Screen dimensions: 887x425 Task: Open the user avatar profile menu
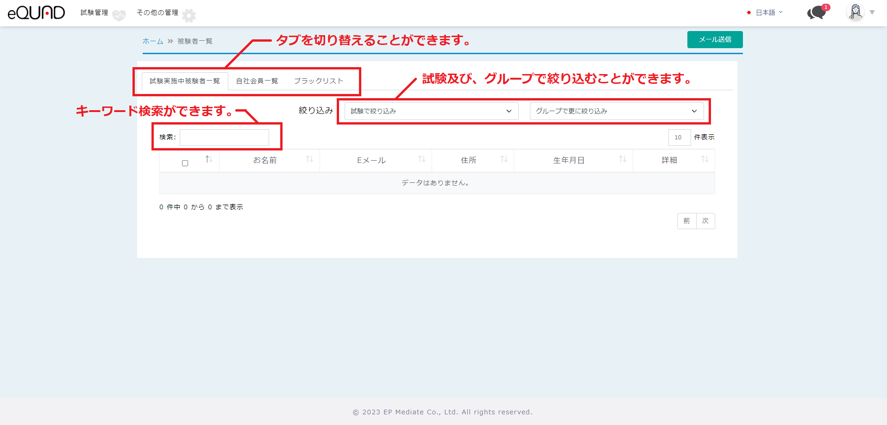[x=856, y=12]
